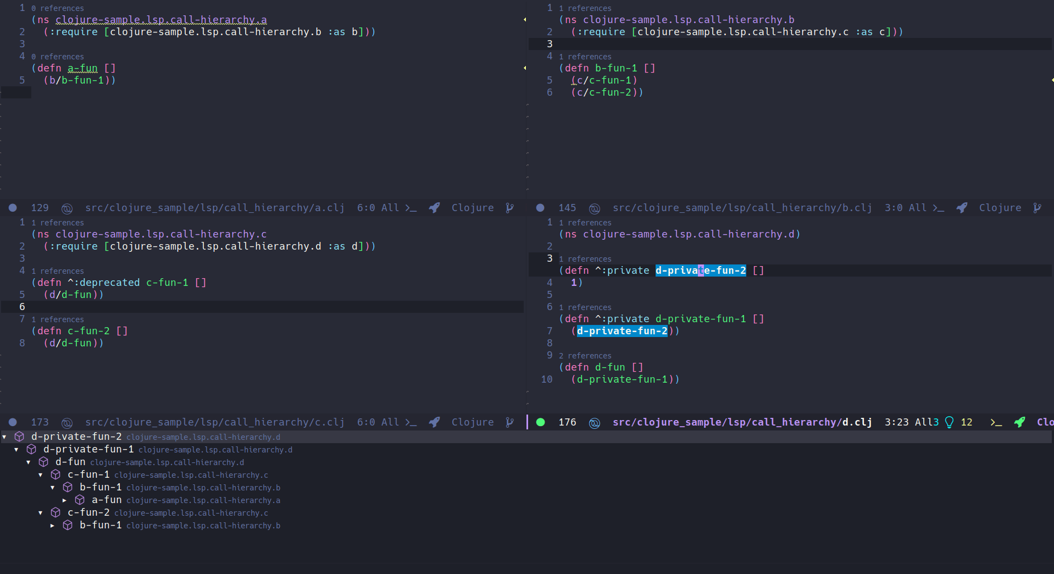Click '2 references' lens above d-fun
1054x574 pixels.
(x=585, y=355)
